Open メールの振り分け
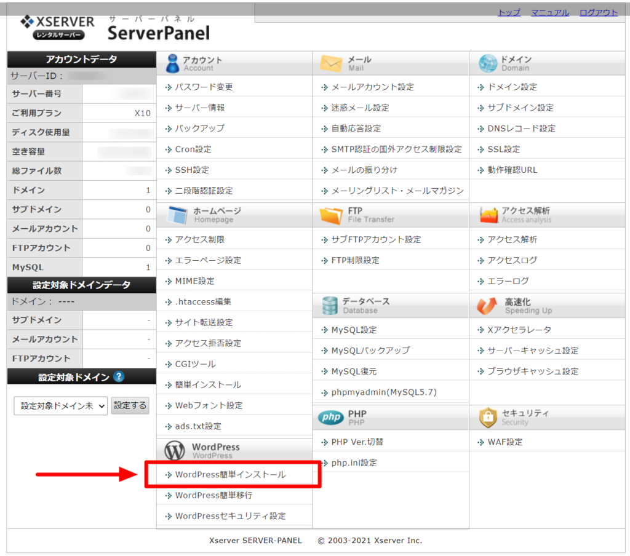630x556 pixels. point(364,170)
